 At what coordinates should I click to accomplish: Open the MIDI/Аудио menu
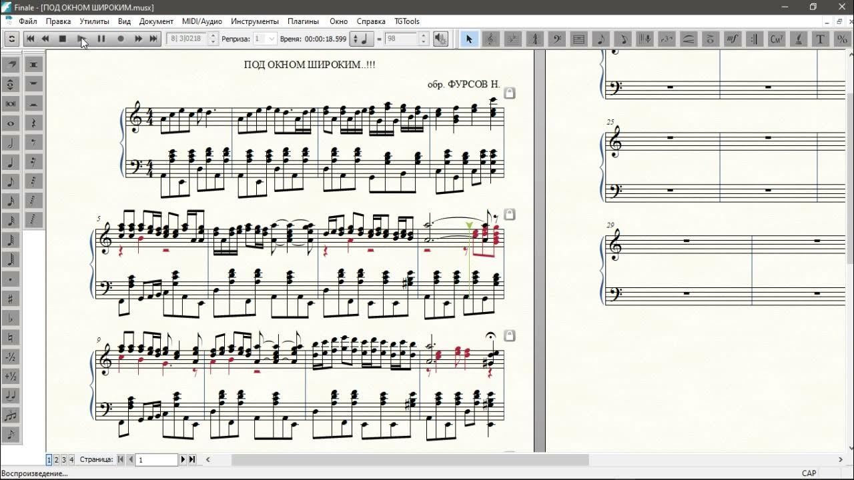coord(202,21)
